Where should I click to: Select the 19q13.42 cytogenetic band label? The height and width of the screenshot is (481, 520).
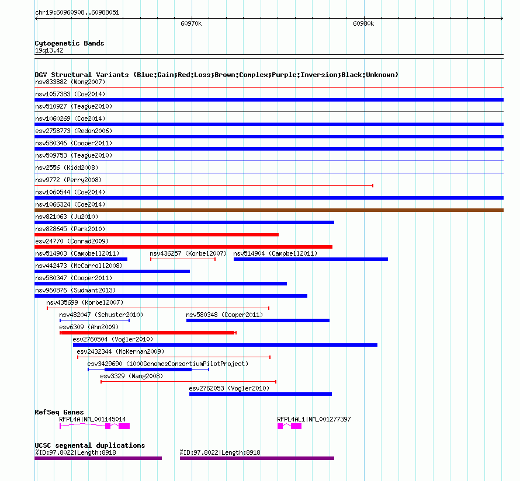pyautogui.click(x=49, y=50)
